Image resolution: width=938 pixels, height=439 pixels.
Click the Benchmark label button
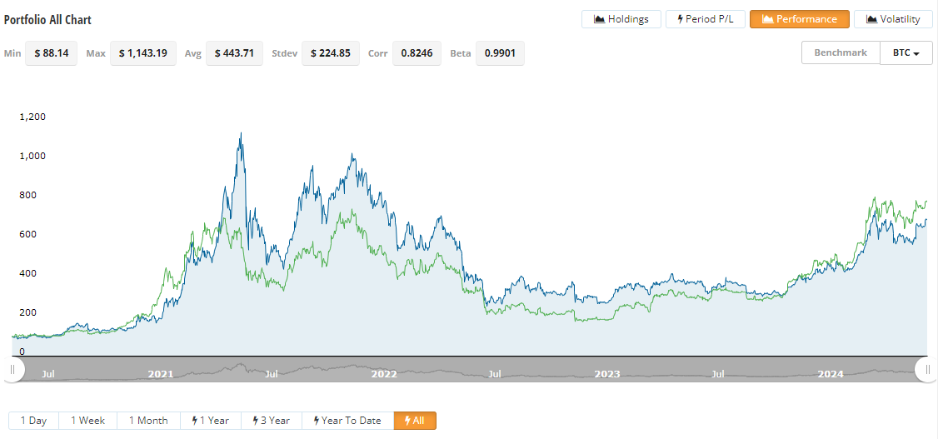(841, 52)
